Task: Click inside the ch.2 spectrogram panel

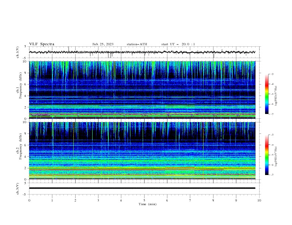Action: (x=142, y=151)
